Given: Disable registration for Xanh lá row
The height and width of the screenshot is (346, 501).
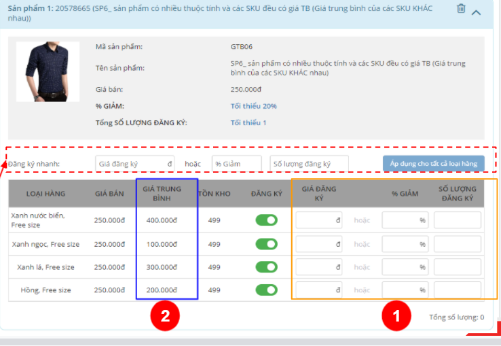Looking at the screenshot, I should (266, 267).
